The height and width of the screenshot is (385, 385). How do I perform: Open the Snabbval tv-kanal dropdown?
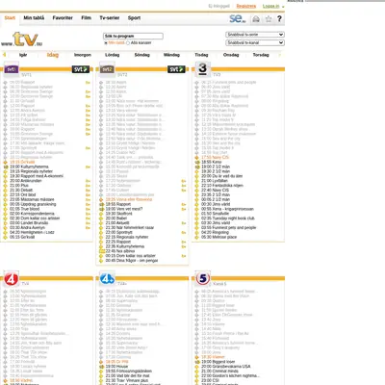(255, 42)
